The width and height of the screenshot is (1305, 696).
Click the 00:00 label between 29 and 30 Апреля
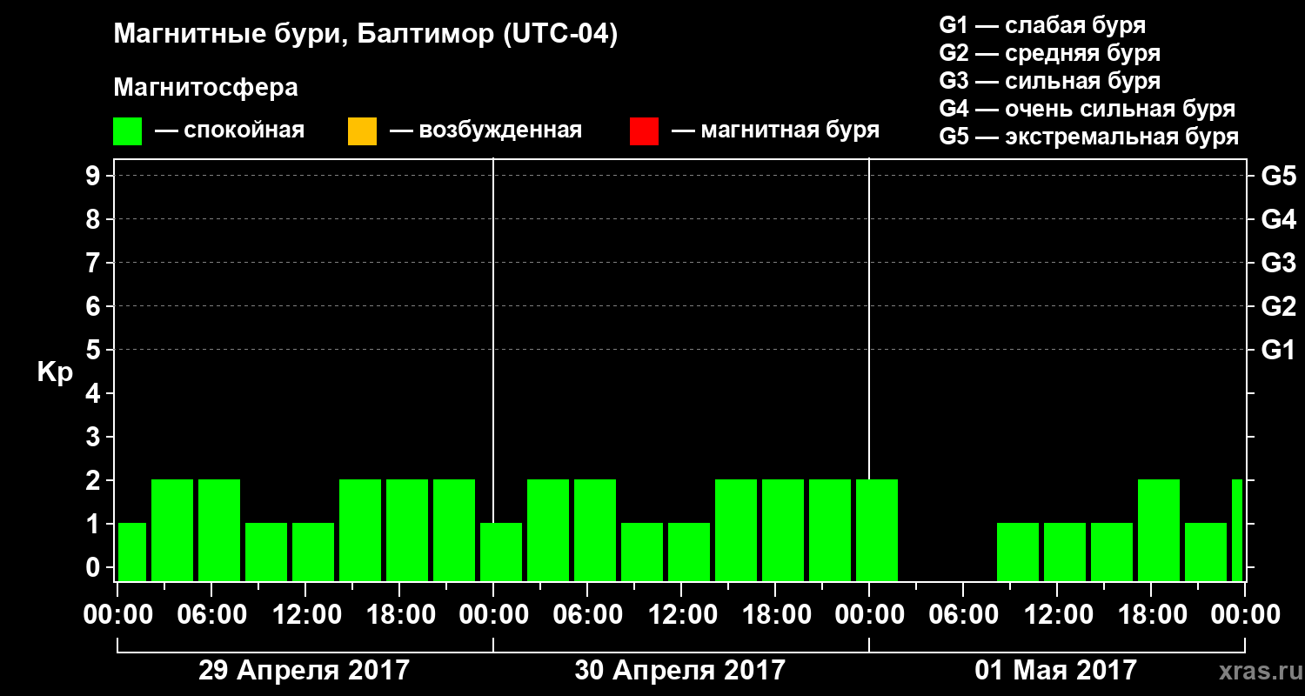click(493, 614)
